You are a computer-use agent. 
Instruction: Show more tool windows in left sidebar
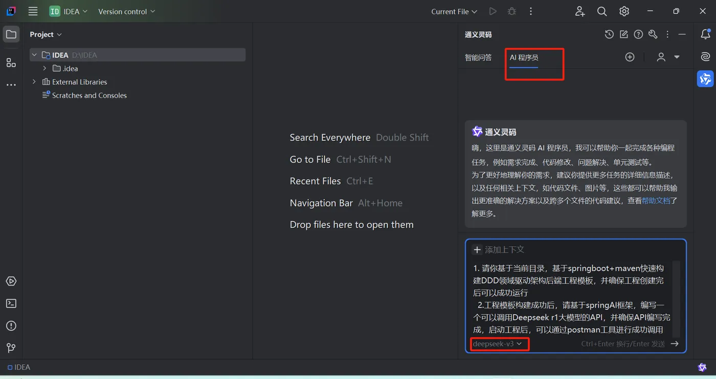tap(11, 85)
